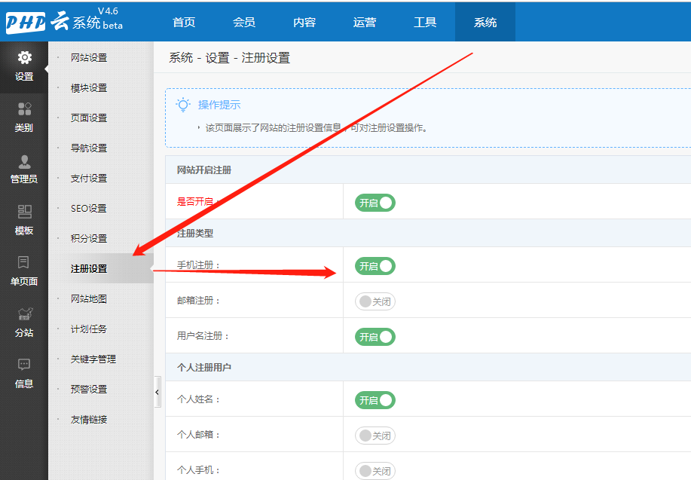Collapse the submenu panel with arrow handle
This screenshot has width=691, height=480.
click(157, 392)
